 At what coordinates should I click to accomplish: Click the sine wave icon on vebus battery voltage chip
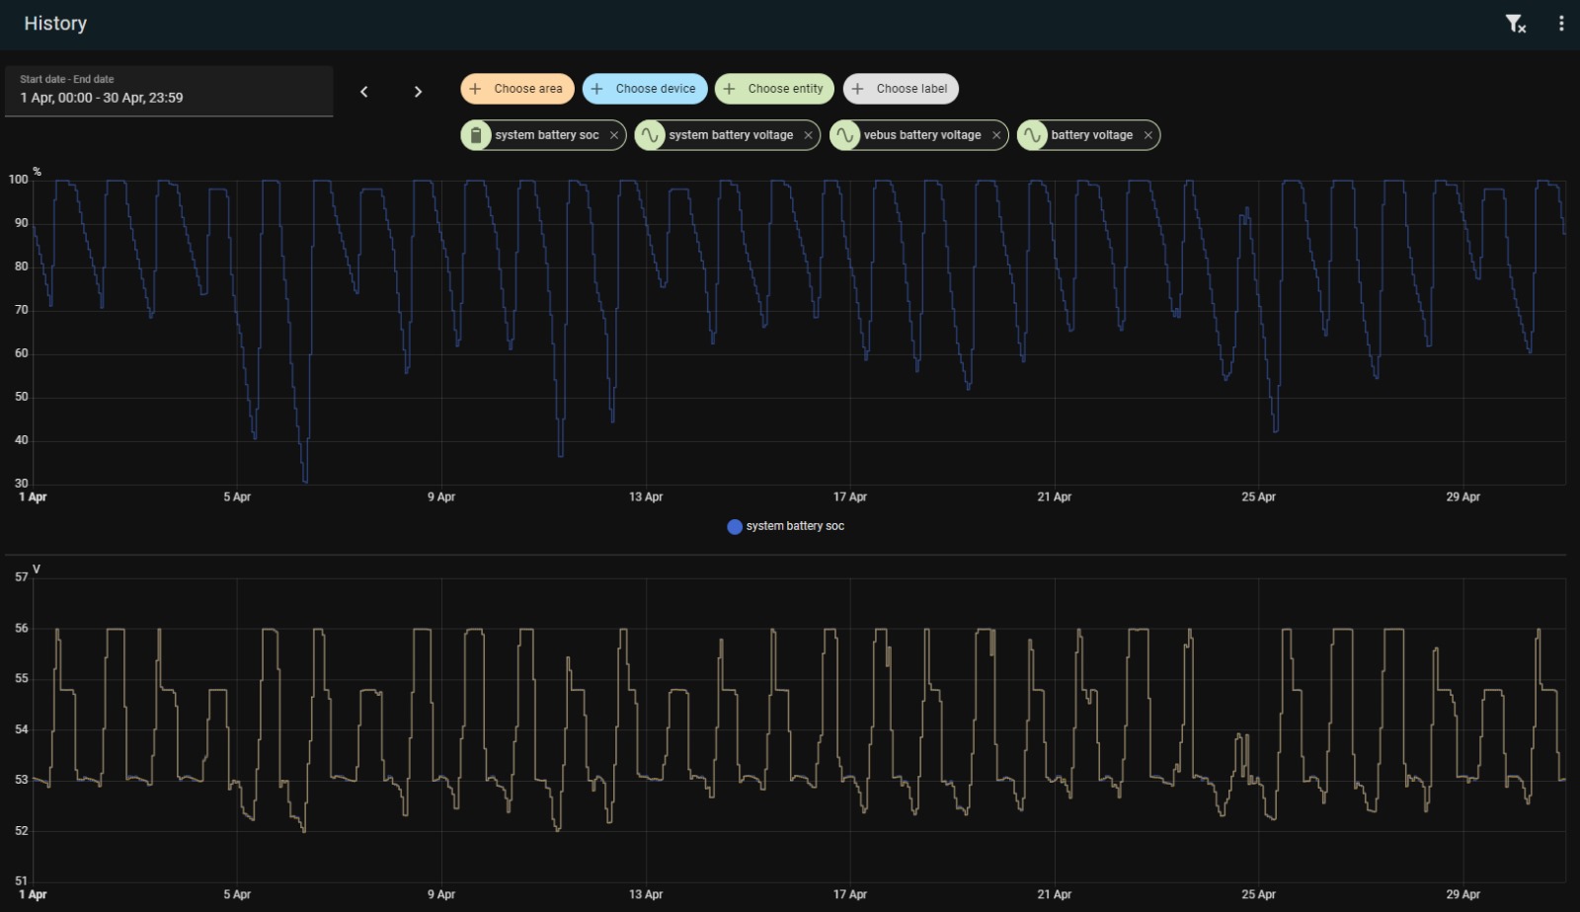click(x=845, y=135)
